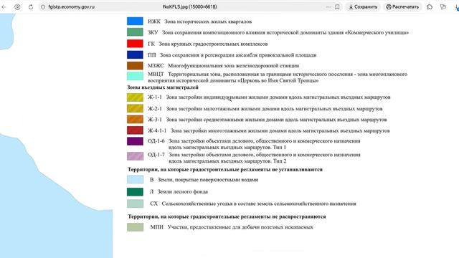
Task: Click the ПП 'привокзальной площади' description
Action: tap(238, 55)
